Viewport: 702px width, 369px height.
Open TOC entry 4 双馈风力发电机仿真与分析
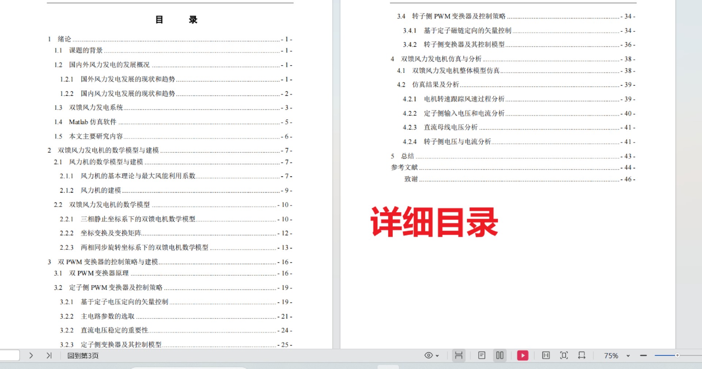click(513, 59)
